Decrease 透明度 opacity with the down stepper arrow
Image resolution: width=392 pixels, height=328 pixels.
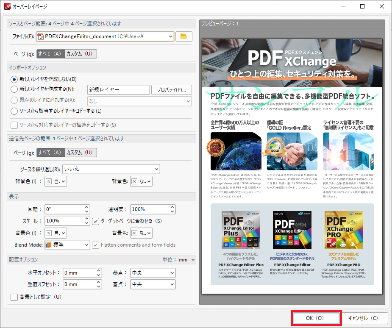point(172,212)
